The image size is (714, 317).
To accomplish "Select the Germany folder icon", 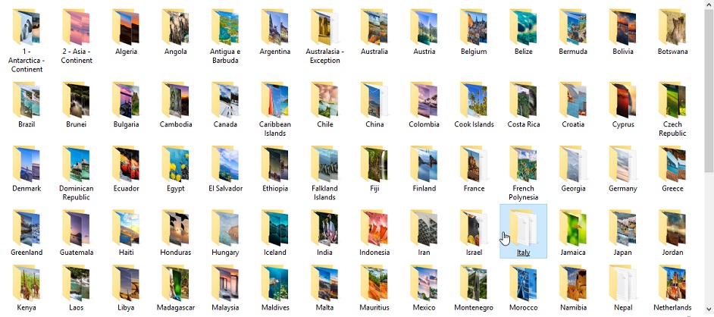I will (622, 164).
